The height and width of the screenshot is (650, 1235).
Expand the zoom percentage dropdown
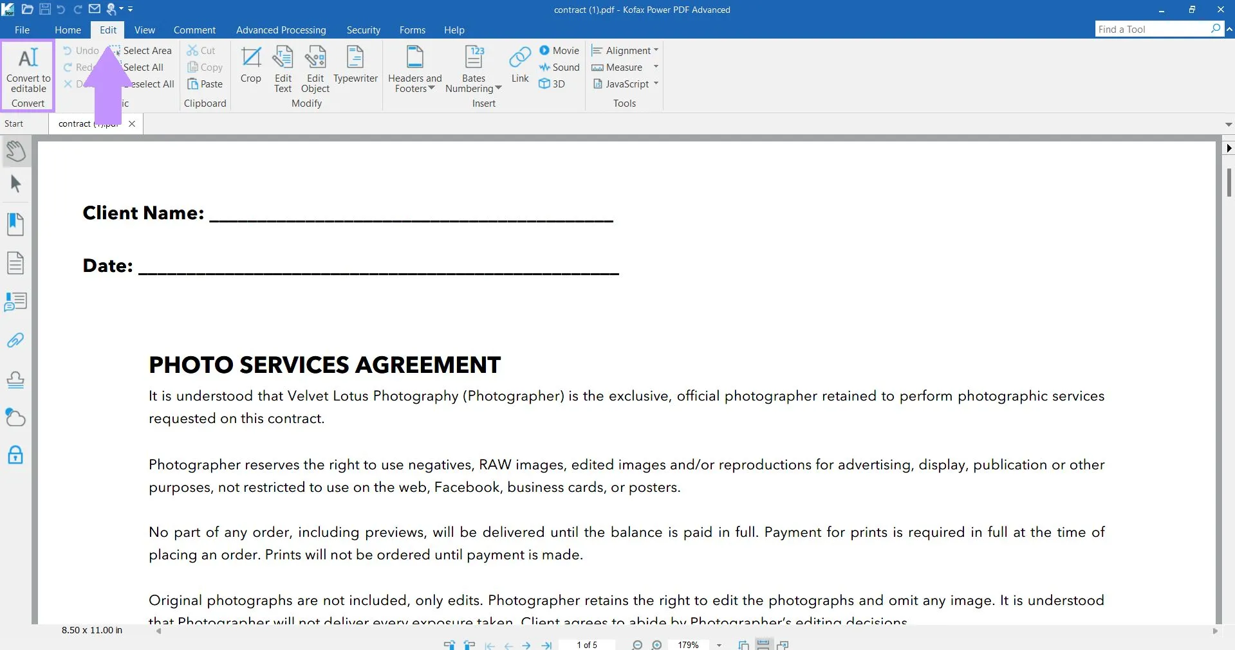(718, 645)
